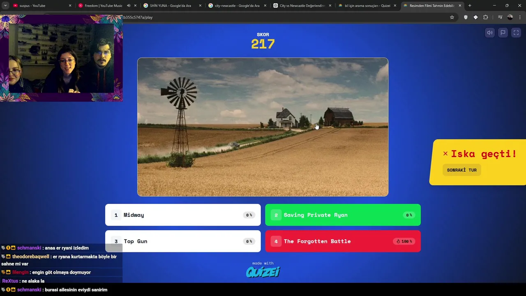The width and height of the screenshot is (526, 296).
Task: Click the webcam overlay video
Action: point(61,58)
